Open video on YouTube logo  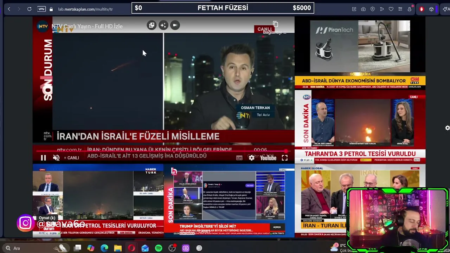click(268, 158)
